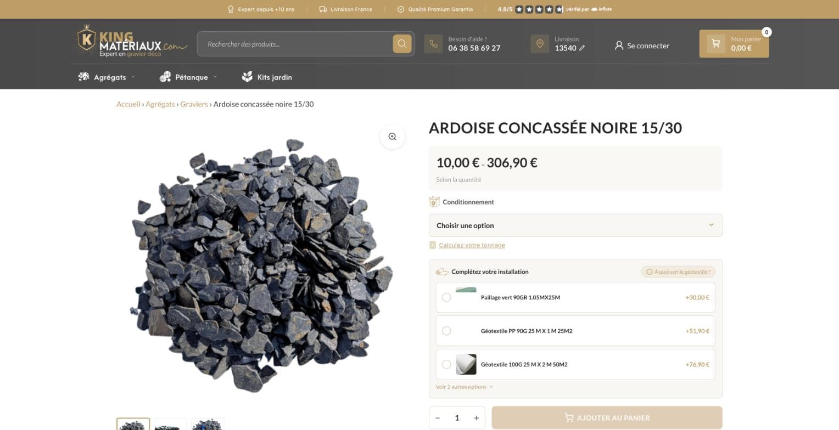Go to the Graviers breadcrumb link

pos(194,104)
